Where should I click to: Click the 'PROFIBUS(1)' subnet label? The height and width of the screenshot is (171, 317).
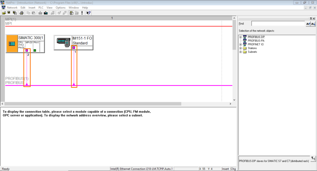tap(17, 78)
